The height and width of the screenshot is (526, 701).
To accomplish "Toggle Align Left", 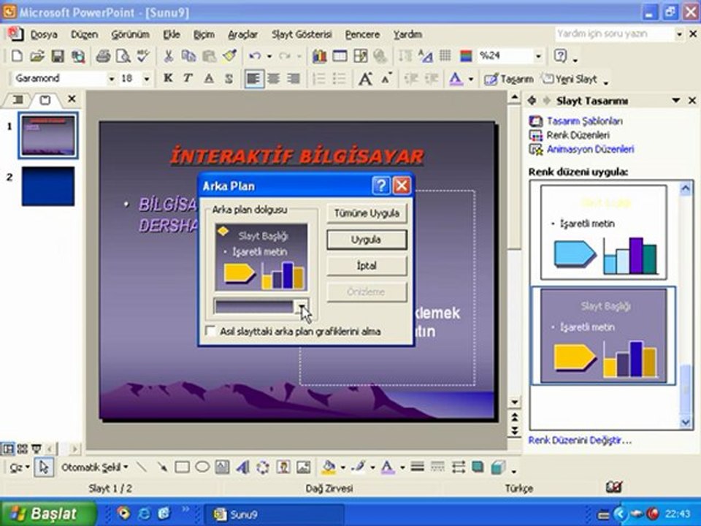I will (253, 79).
